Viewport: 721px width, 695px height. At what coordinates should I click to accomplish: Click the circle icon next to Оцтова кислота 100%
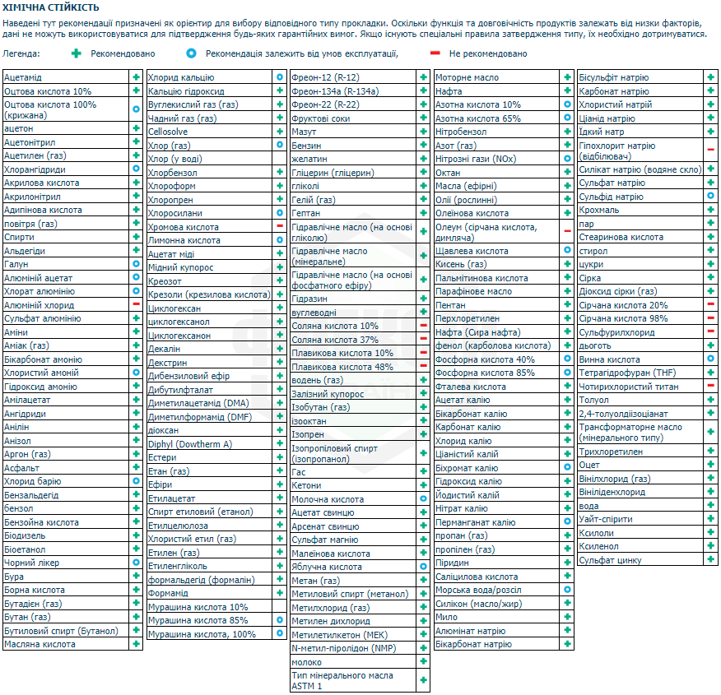point(136,109)
